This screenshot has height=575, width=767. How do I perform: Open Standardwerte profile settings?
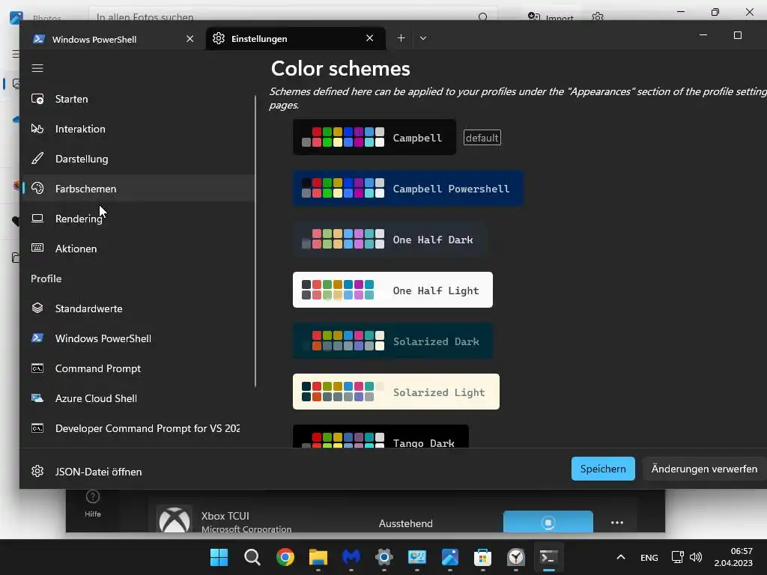139,308
